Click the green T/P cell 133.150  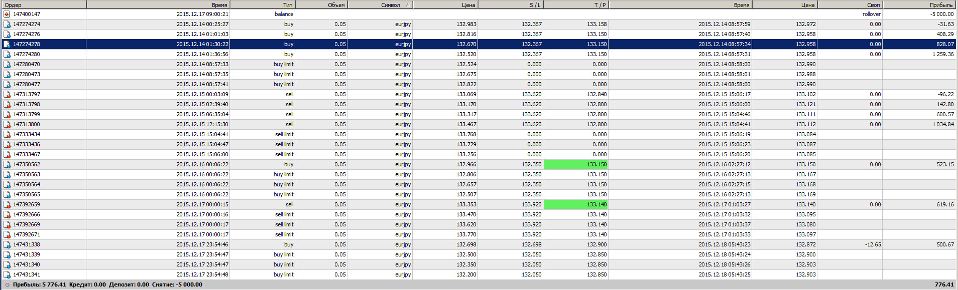coord(576,164)
